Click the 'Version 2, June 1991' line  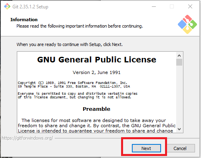click(97, 72)
